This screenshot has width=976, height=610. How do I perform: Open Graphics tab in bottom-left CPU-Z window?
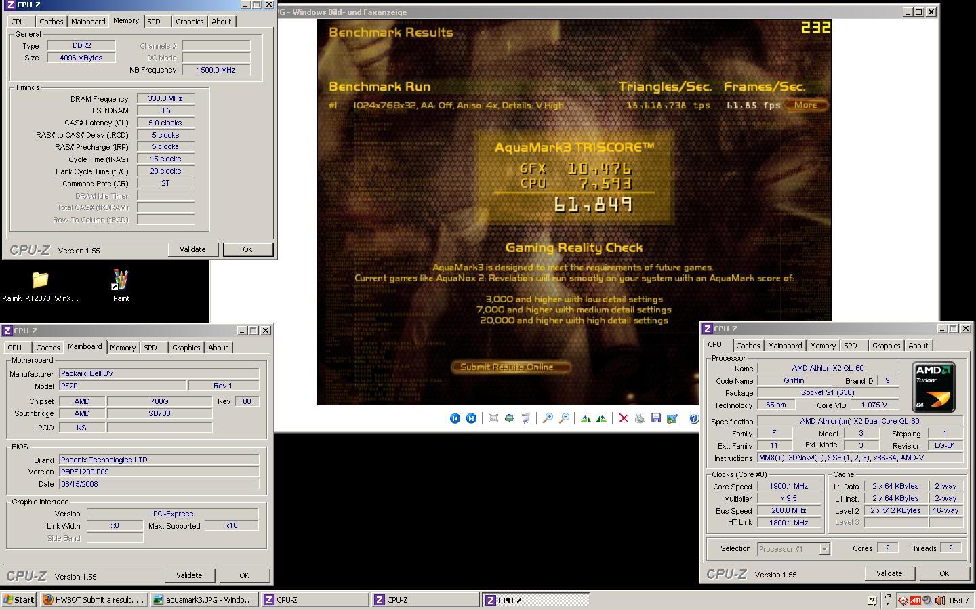coord(186,348)
